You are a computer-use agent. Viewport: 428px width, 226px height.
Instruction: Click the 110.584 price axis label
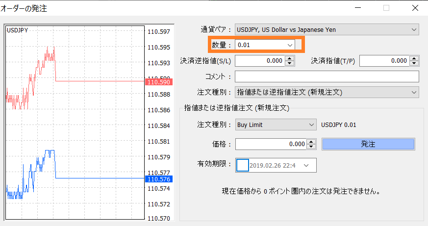[x=158, y=126]
